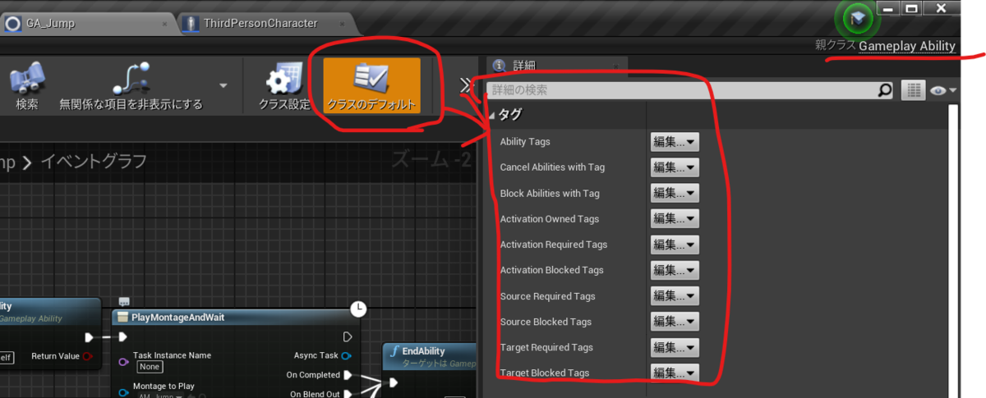Click the PlayMontageAndWait node header icon
The image size is (986, 398).
[x=122, y=318]
